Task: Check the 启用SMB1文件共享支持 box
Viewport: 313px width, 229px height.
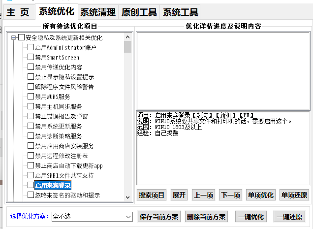Action: pyautogui.click(x=31, y=175)
